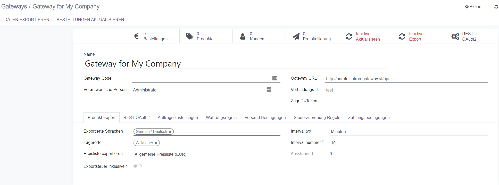The width and height of the screenshot is (499, 185).
Task: Remove the WH/Lager warehouse tag
Action: pos(156,143)
